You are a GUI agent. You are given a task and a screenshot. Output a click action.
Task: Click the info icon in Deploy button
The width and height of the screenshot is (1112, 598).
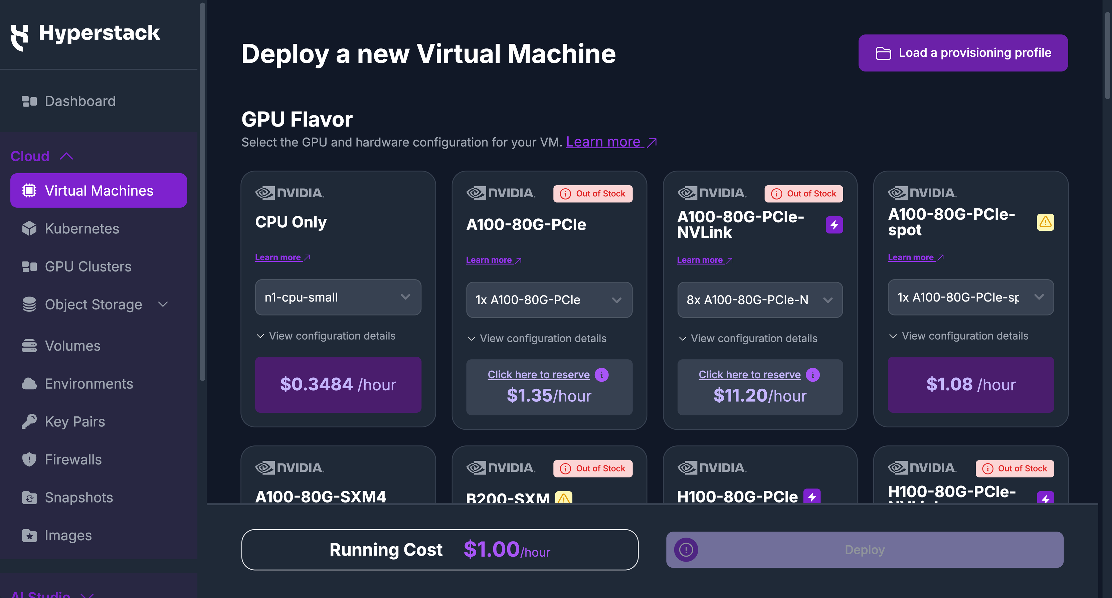click(x=686, y=550)
